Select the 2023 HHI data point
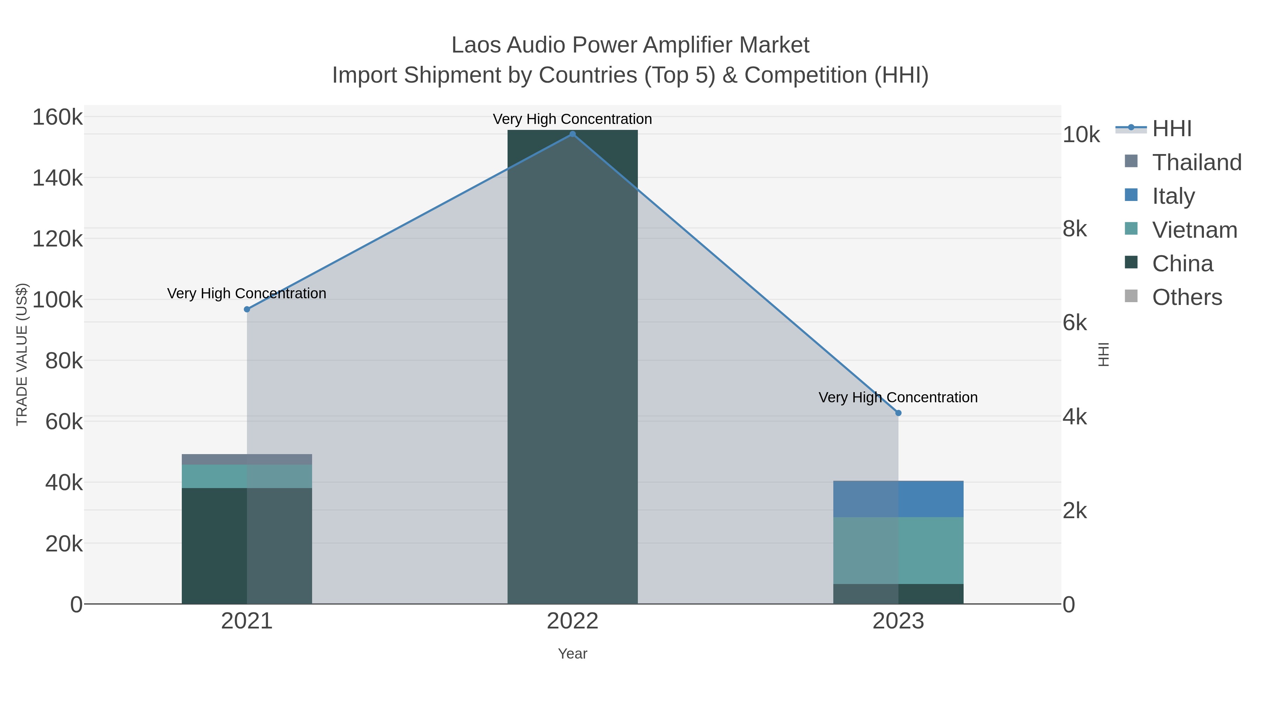This screenshot has width=1261, height=709. click(x=898, y=413)
